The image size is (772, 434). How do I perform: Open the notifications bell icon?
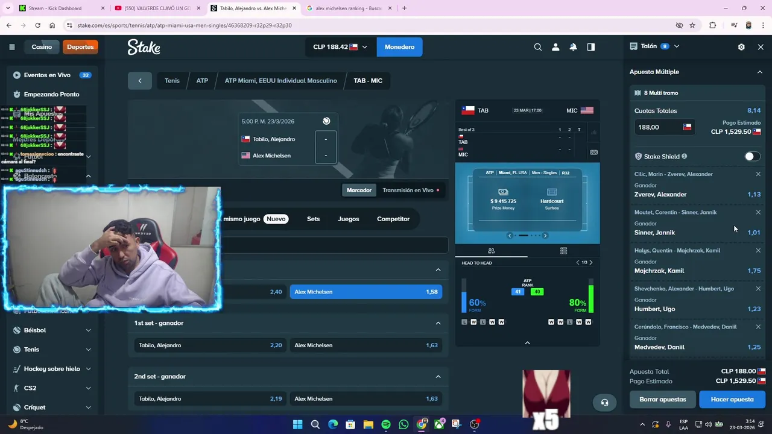pos(573,47)
